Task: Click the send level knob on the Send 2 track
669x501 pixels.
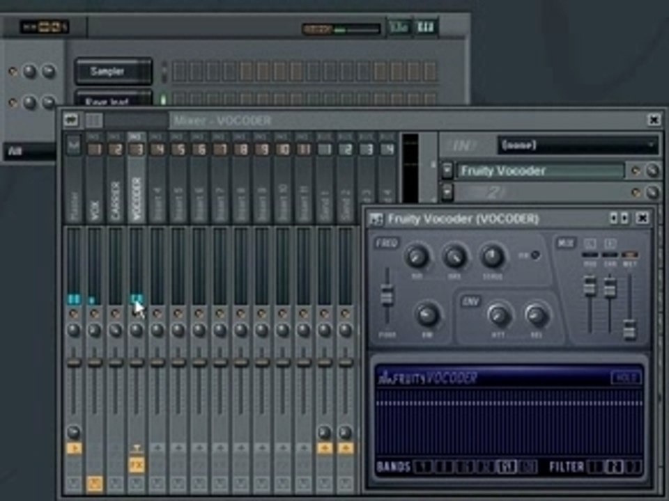Action: coord(345,432)
